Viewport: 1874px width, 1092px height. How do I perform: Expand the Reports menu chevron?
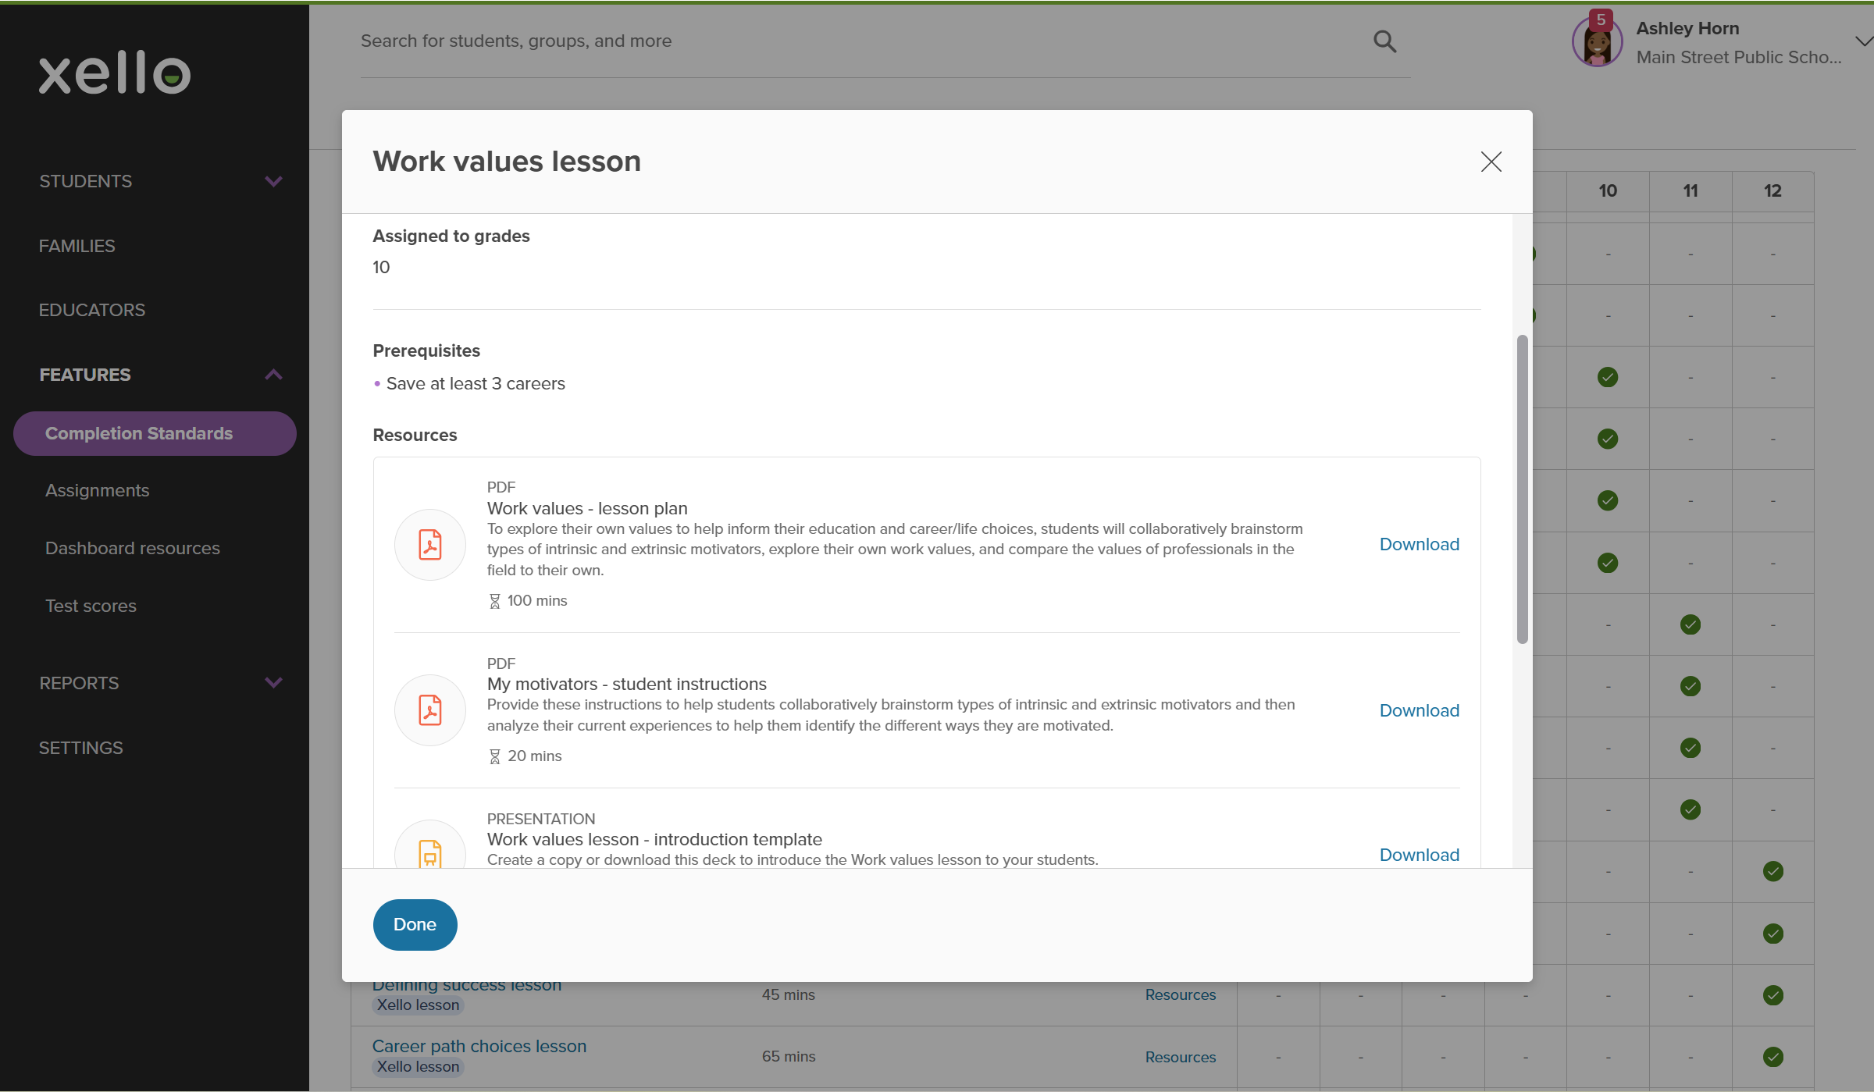[x=273, y=683]
